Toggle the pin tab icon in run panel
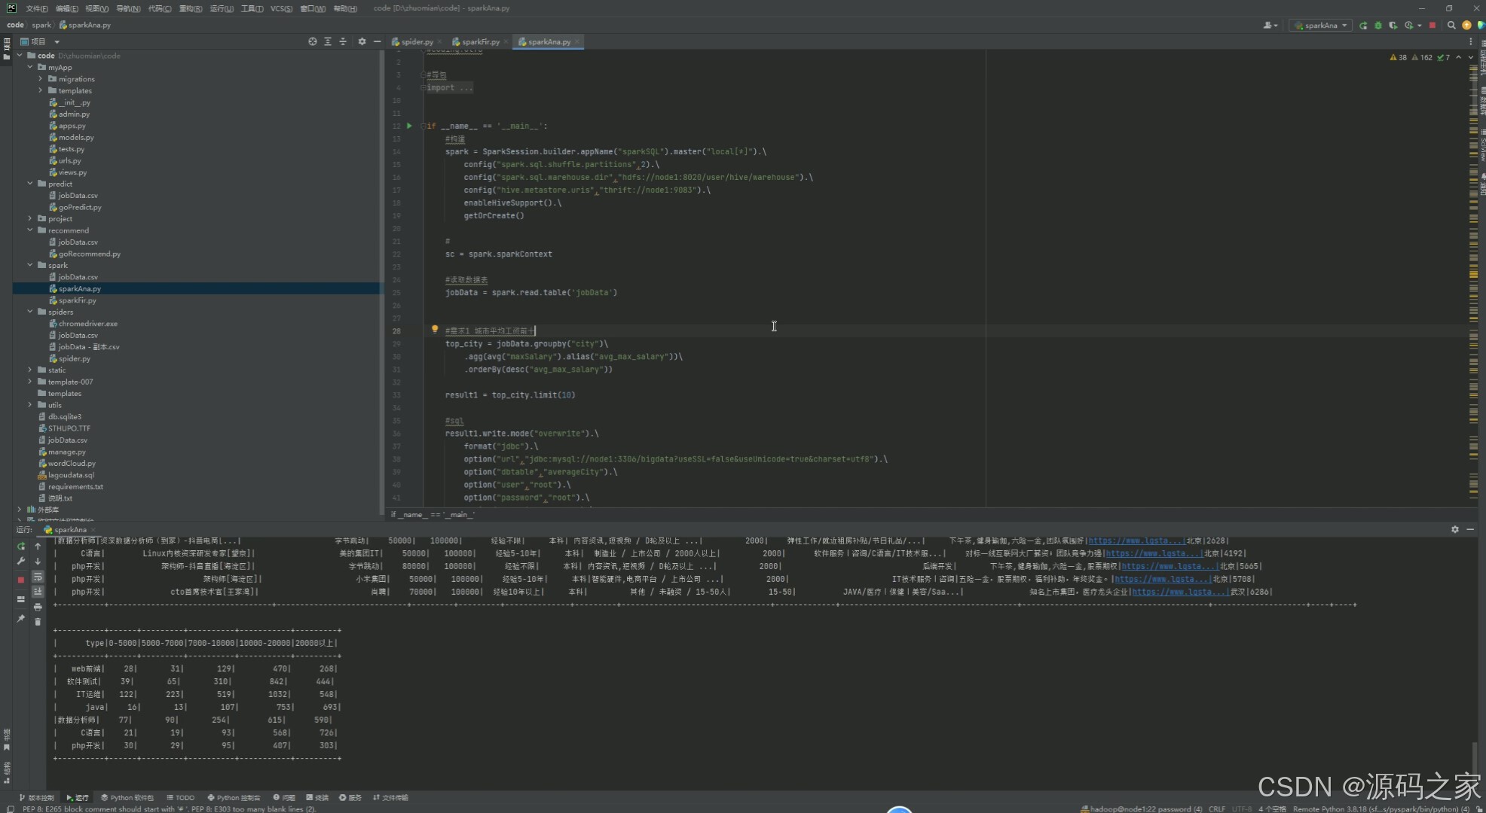This screenshot has height=813, width=1486. tap(21, 618)
